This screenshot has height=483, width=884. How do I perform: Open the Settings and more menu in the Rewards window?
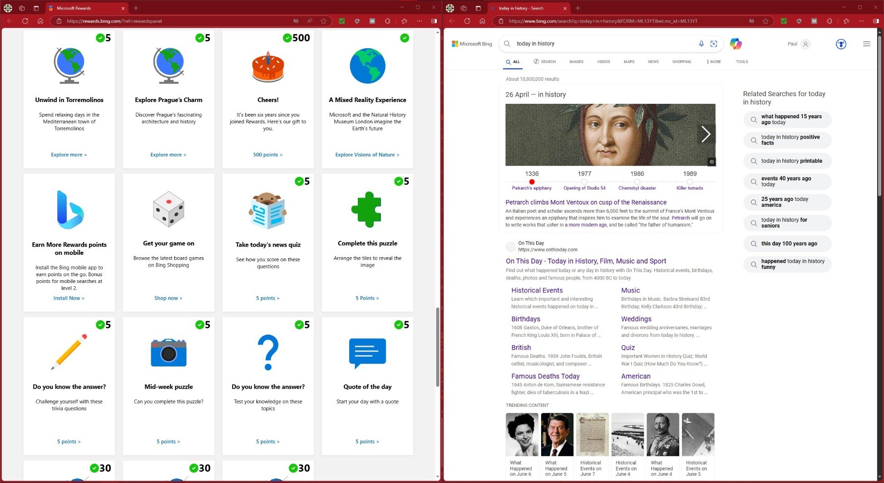pyautogui.click(x=420, y=21)
